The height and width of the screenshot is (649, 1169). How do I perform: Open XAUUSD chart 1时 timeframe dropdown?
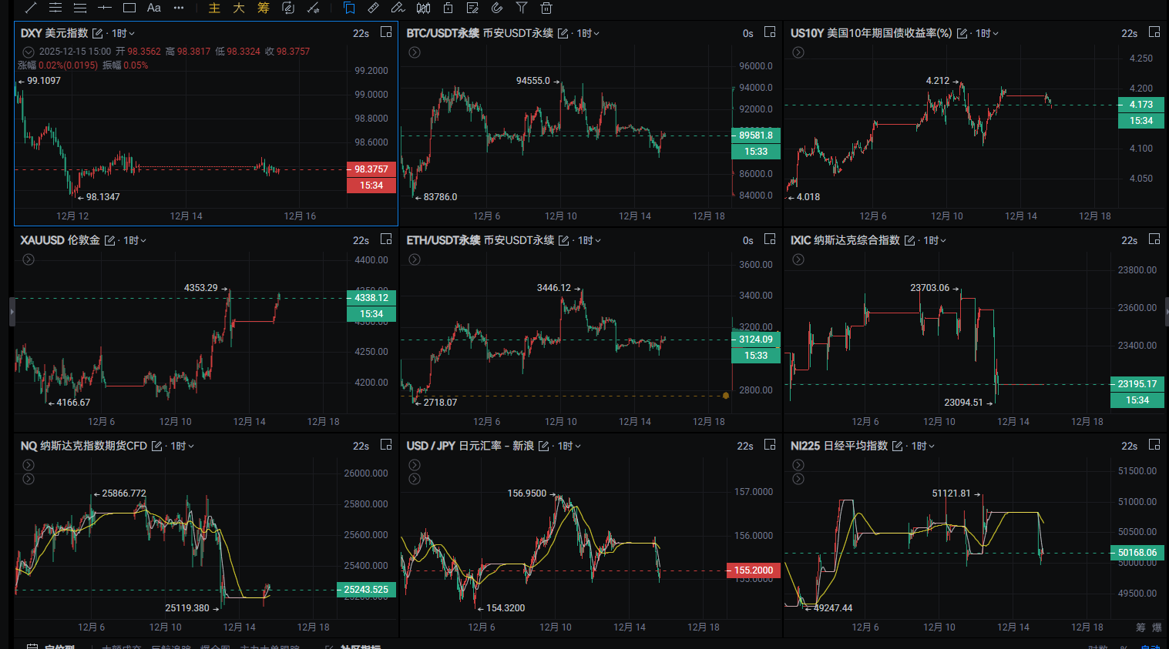click(135, 240)
